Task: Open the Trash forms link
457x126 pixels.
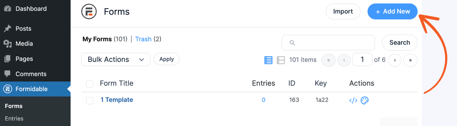Action: tap(143, 39)
